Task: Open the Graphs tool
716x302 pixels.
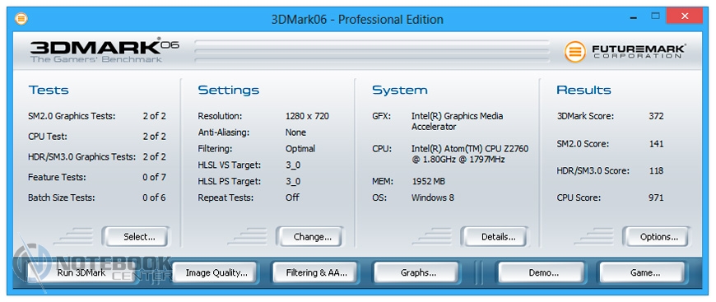Action: click(417, 272)
